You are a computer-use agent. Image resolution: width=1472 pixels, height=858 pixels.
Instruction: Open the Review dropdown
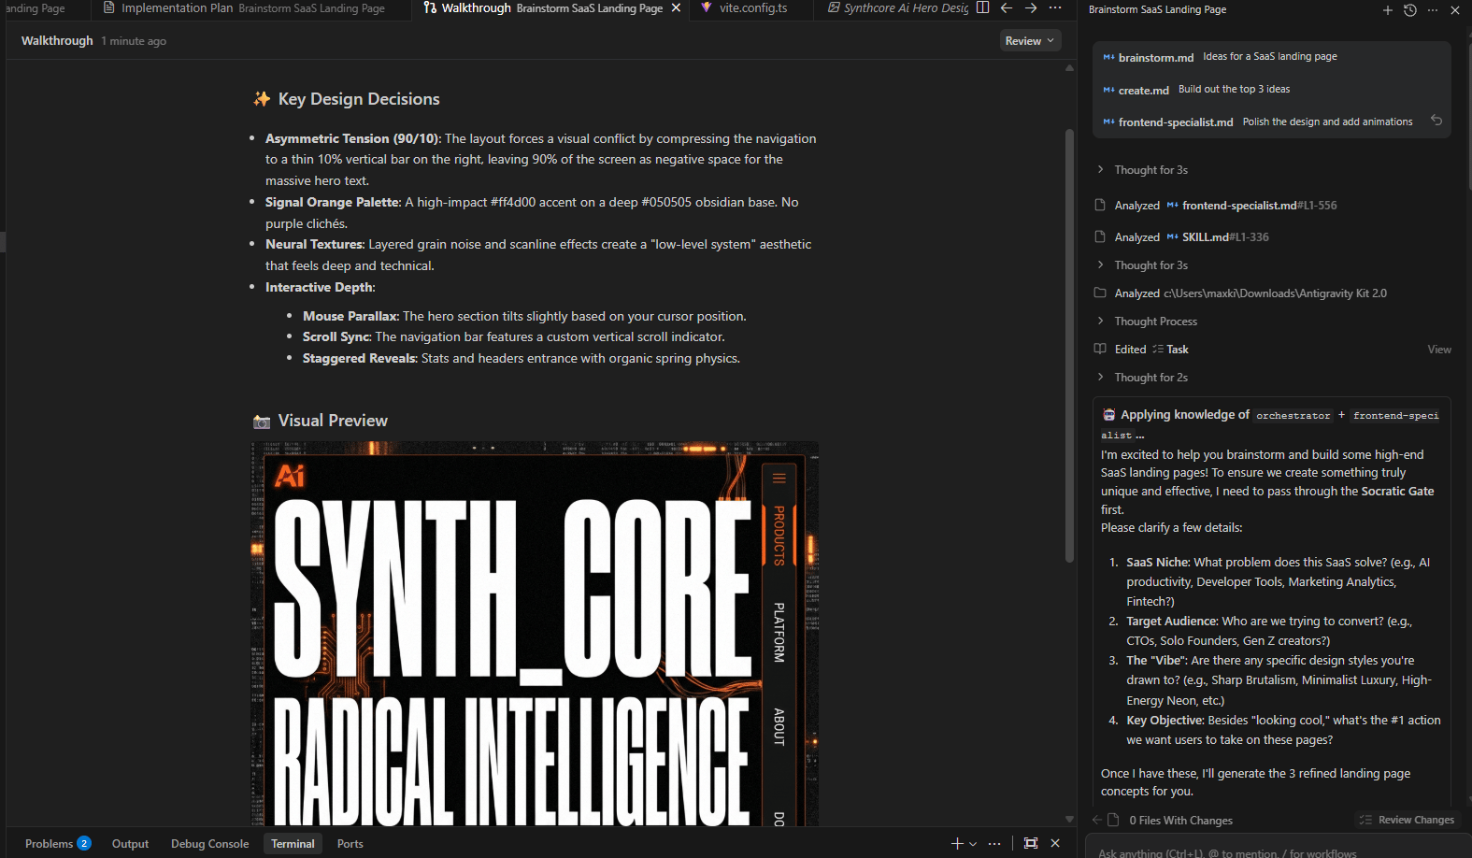[1030, 41]
